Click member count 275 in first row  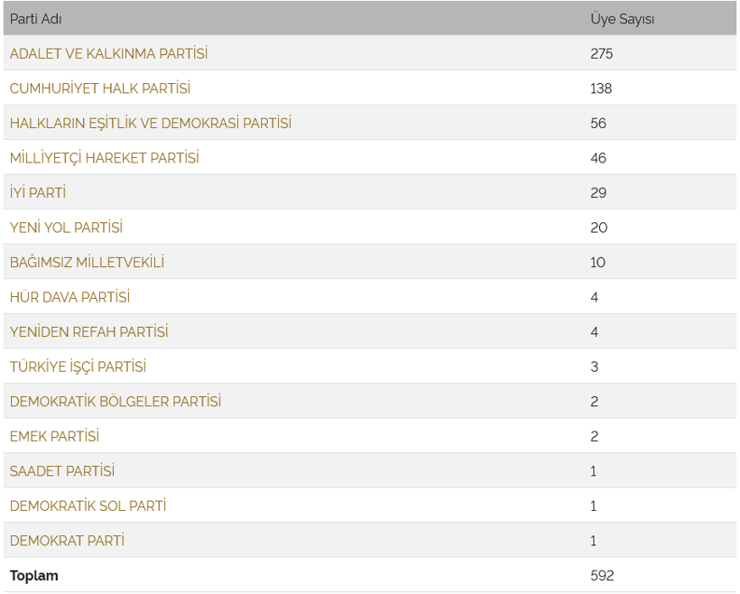(601, 53)
